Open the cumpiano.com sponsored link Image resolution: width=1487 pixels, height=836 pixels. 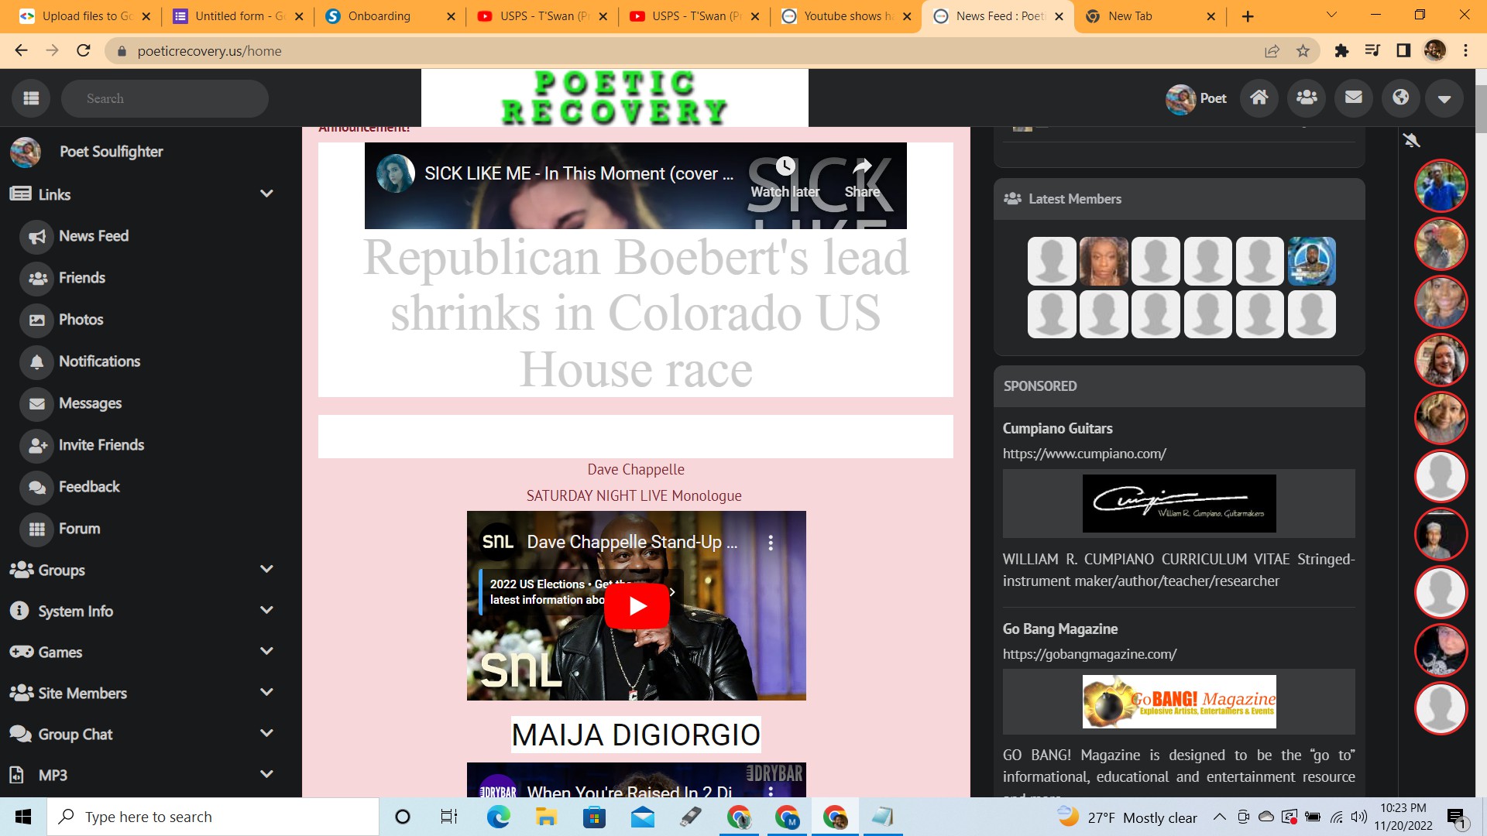pyautogui.click(x=1084, y=454)
